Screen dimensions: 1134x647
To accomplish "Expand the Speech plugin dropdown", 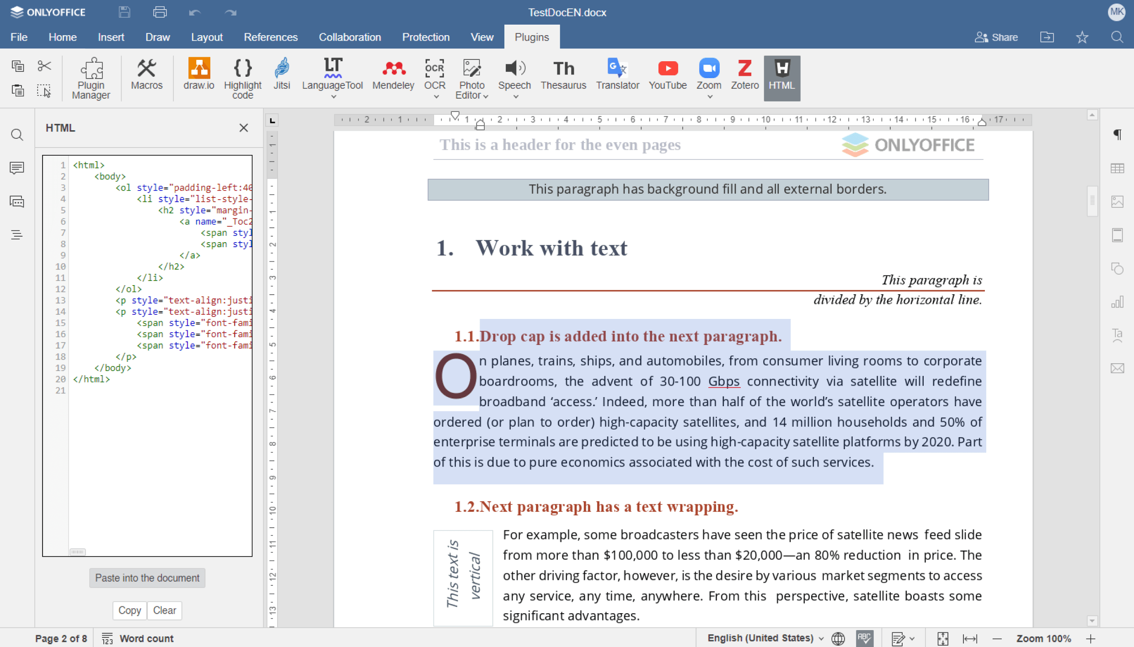I will tap(515, 96).
